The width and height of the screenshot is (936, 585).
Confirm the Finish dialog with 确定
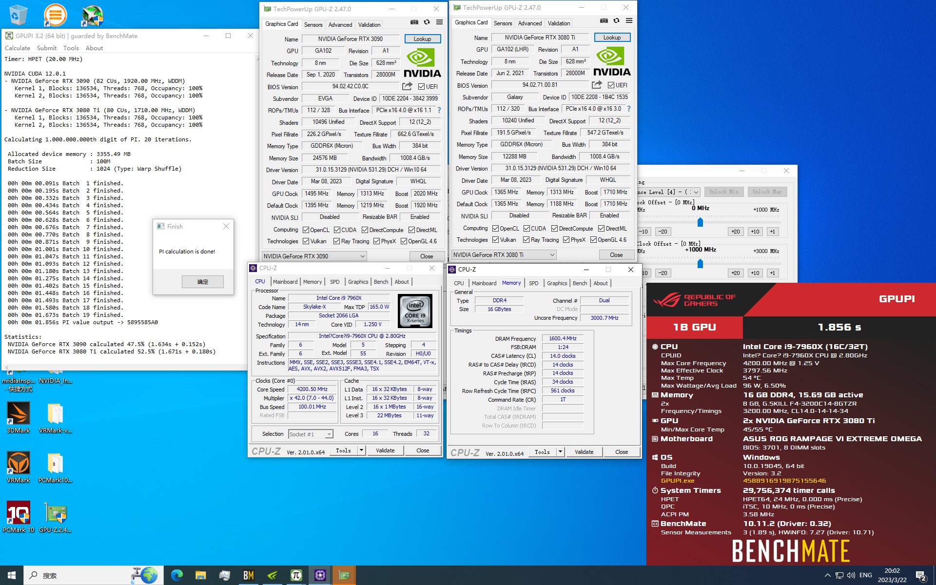coord(203,282)
